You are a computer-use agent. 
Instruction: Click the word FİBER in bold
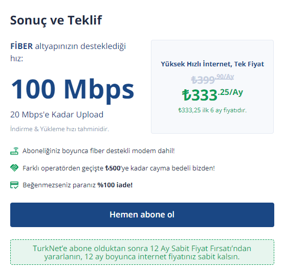21,46
